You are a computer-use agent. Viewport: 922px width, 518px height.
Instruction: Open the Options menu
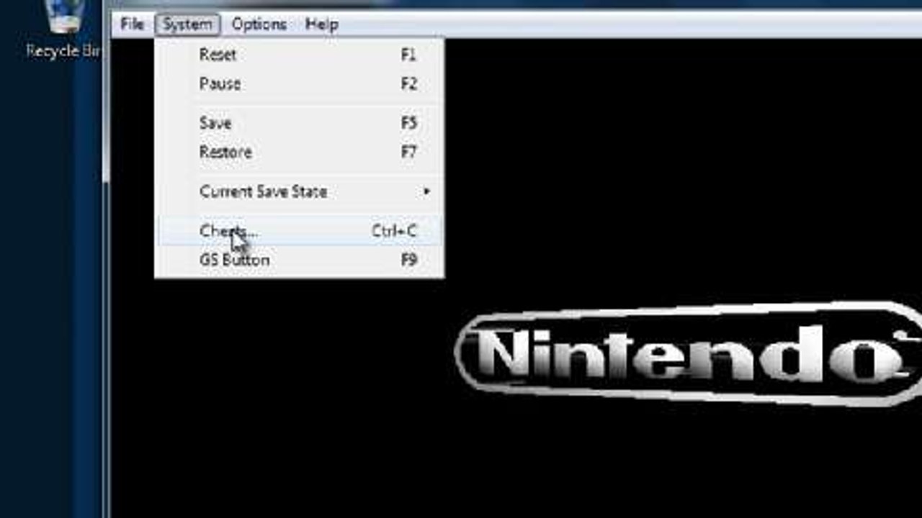(259, 24)
